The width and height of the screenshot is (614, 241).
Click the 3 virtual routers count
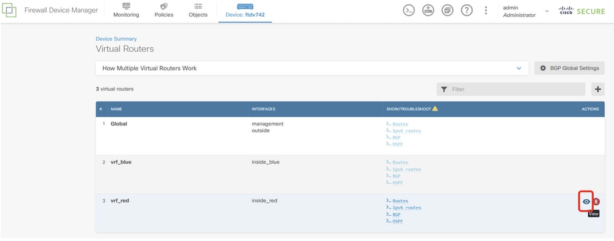coord(115,89)
